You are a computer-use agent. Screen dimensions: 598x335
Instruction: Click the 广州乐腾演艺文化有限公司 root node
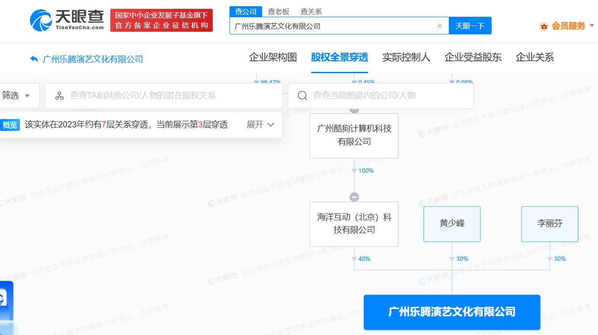[x=452, y=312]
